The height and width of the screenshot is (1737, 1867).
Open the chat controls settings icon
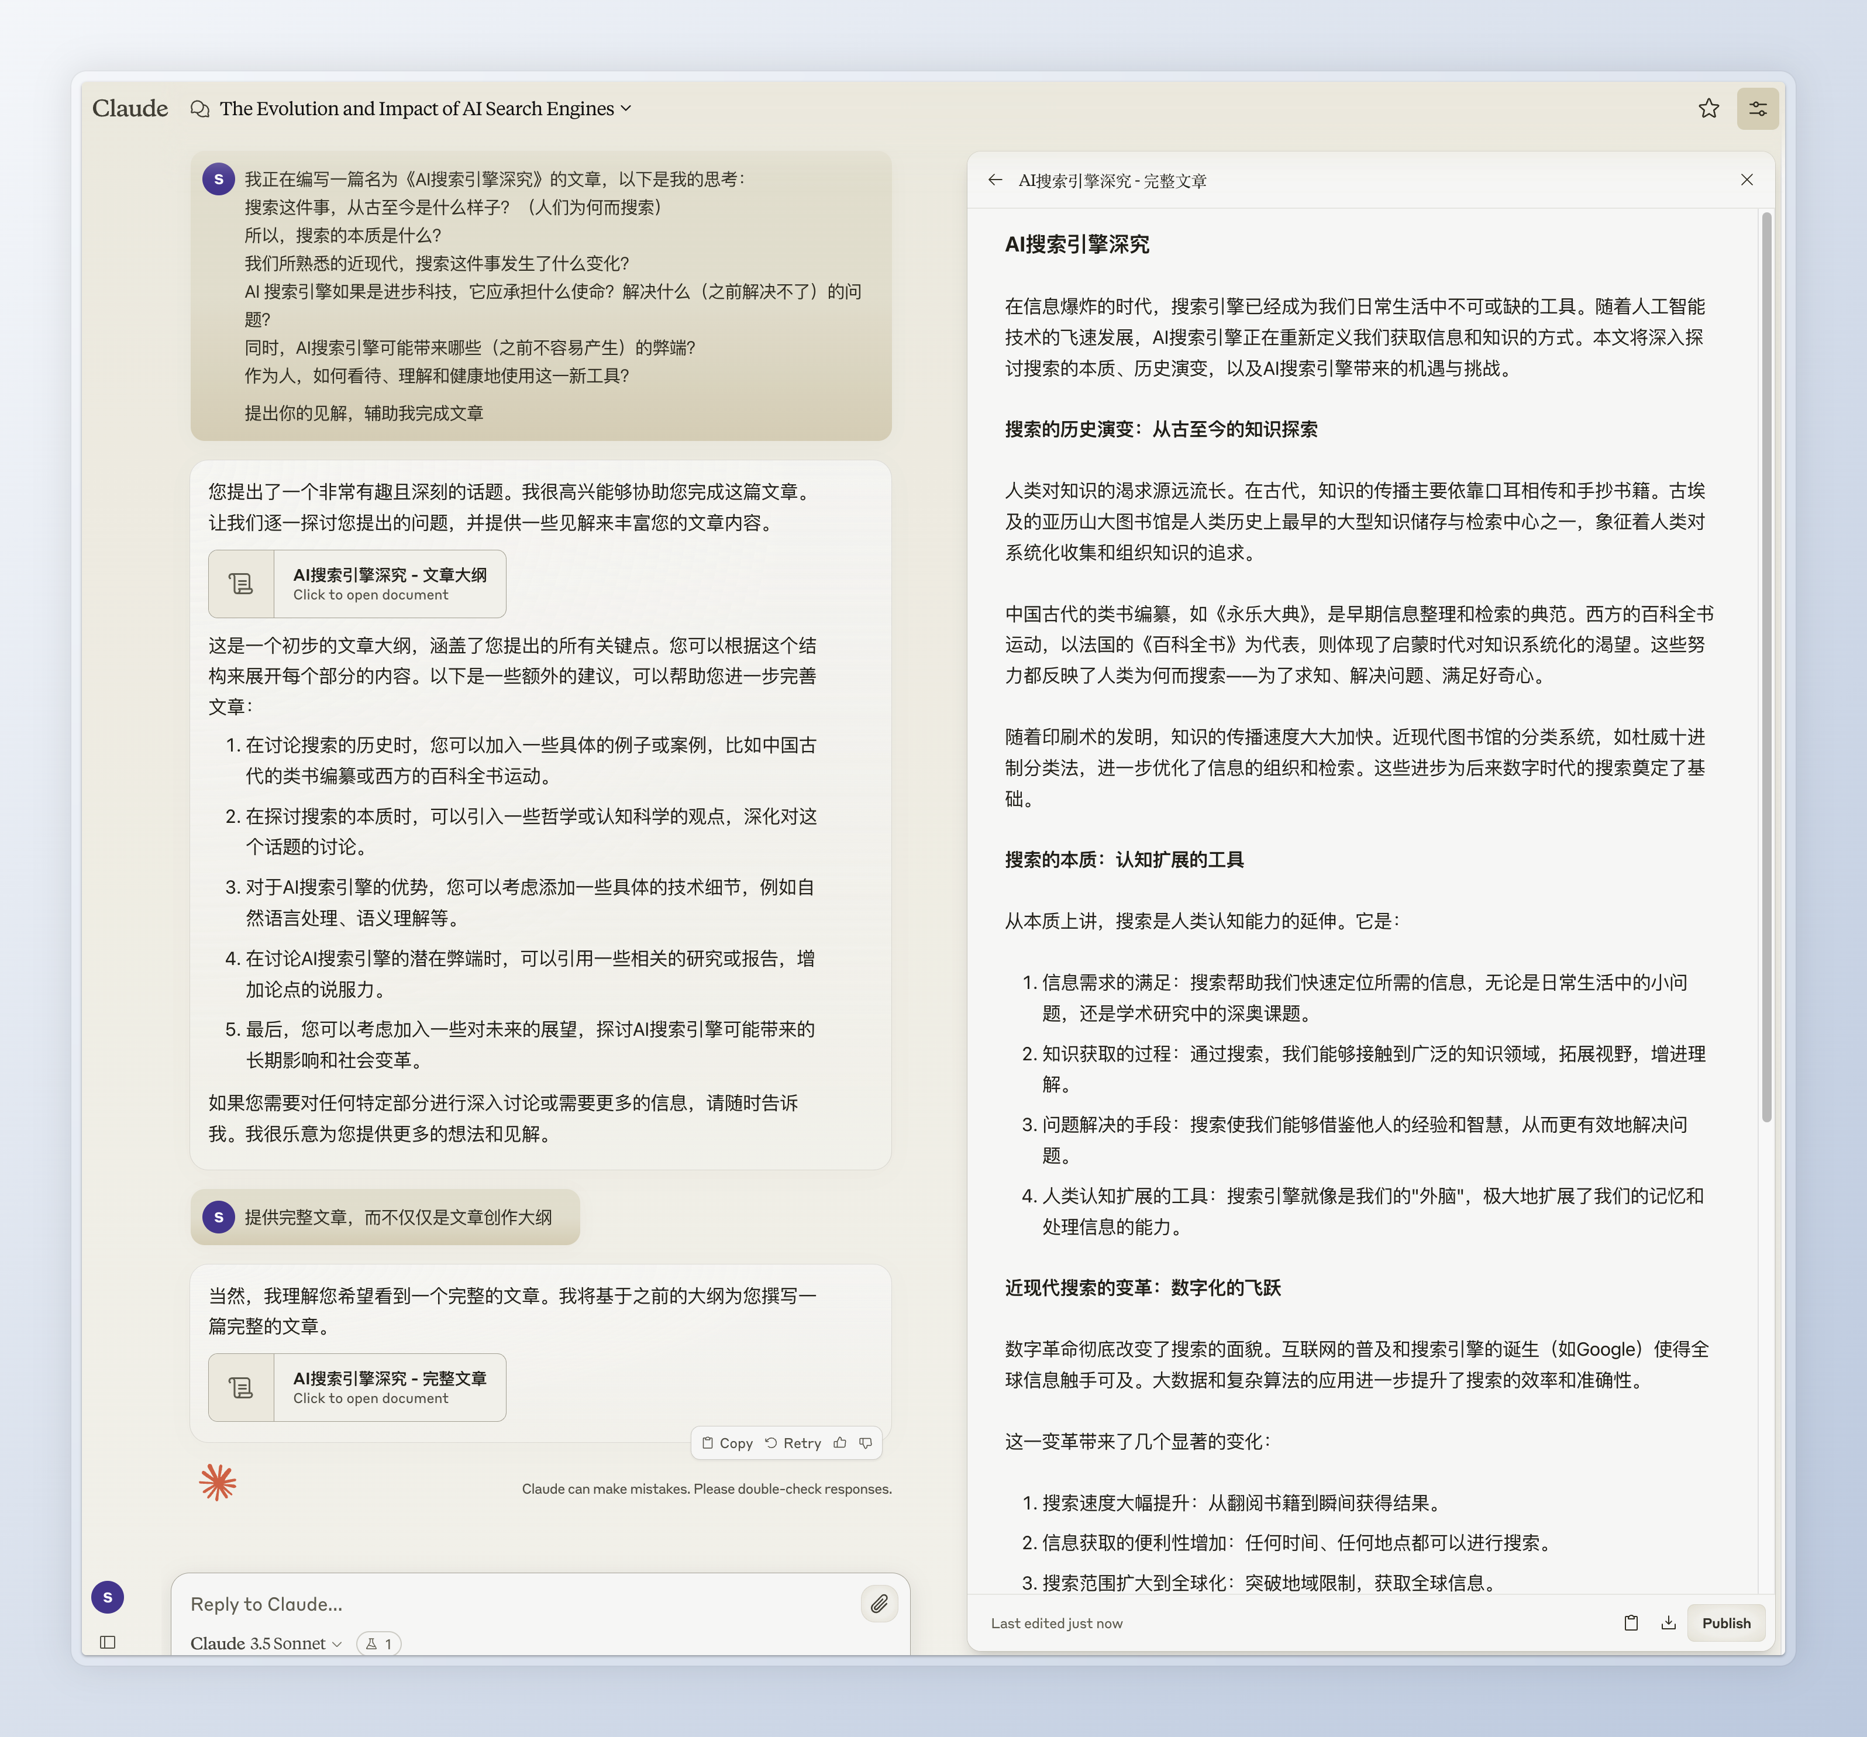(1757, 109)
